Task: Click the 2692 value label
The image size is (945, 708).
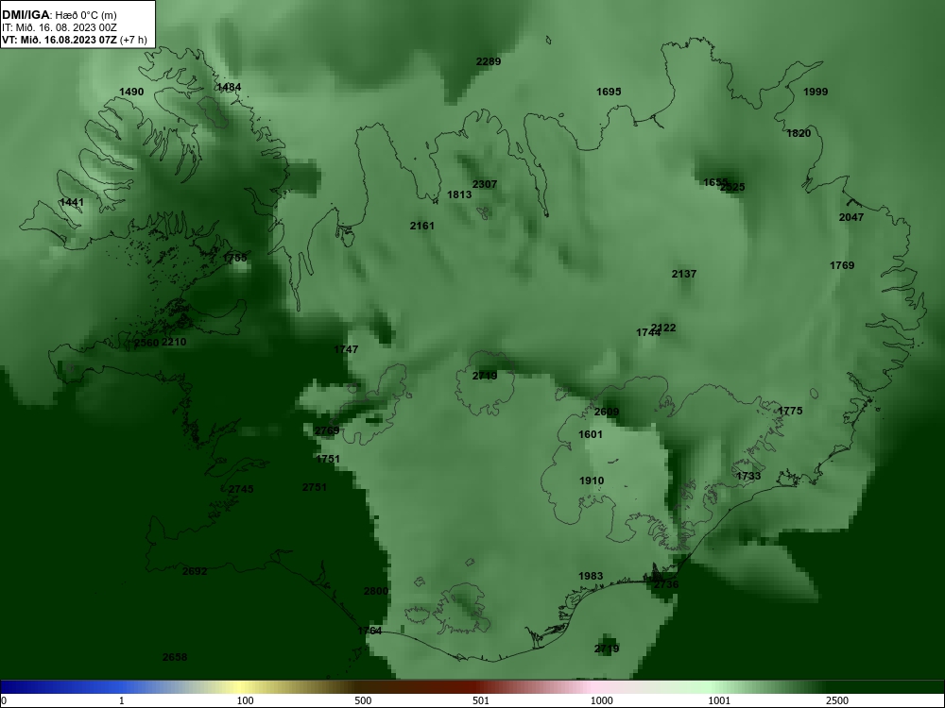Action: (195, 571)
